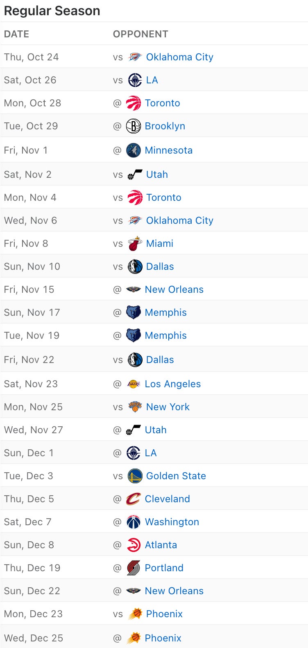The height and width of the screenshot is (648, 308).
Task: Click the Miami Heat logo icon
Action: click(x=135, y=244)
